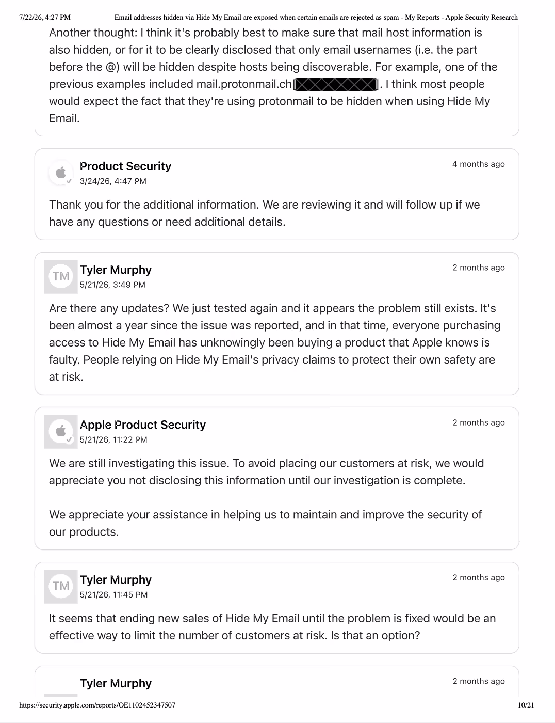The width and height of the screenshot is (555, 723).
Task: Click the Apple Product Security author name
Action: click(x=143, y=425)
